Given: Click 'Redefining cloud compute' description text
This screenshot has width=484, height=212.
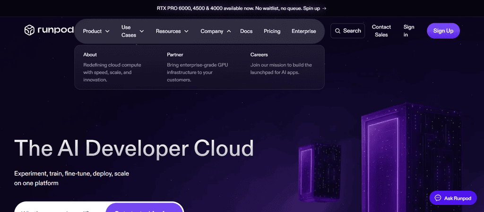Looking at the screenshot, I should 112,72.
